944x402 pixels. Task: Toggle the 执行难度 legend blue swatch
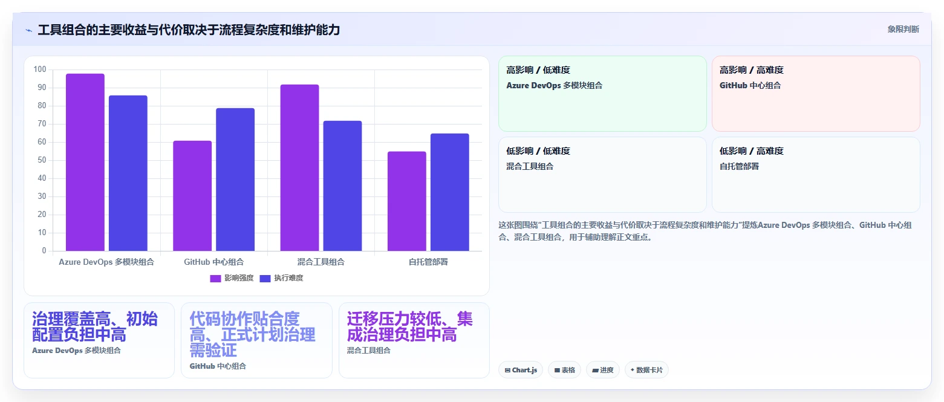265,278
